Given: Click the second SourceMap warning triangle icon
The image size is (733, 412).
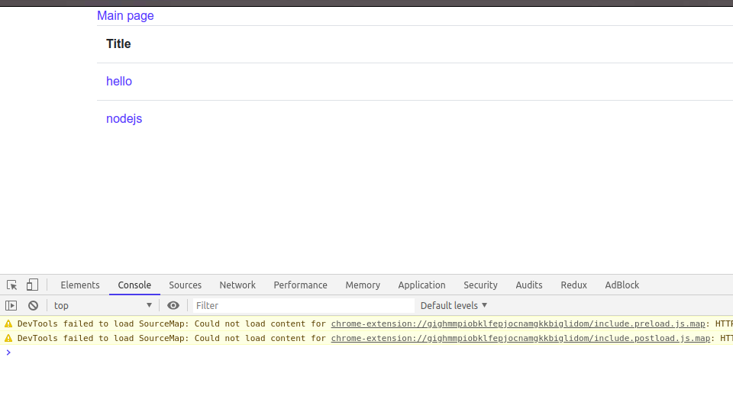Looking at the screenshot, I should pyautogui.click(x=8, y=338).
